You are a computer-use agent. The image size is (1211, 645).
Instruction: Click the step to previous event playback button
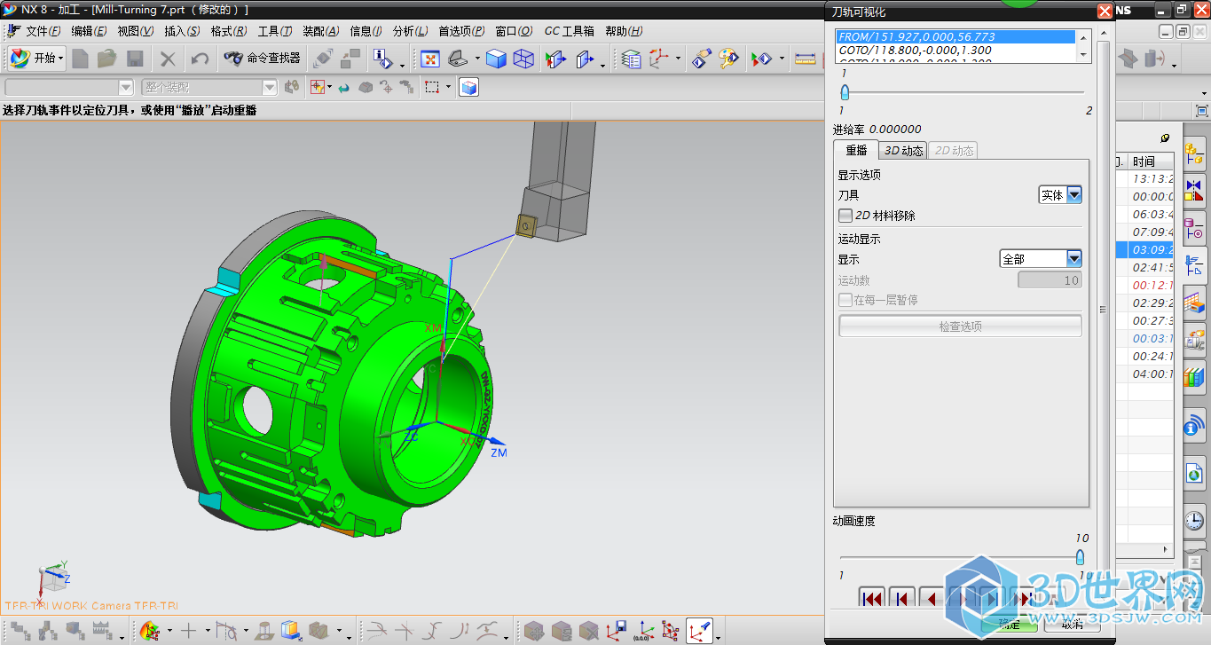901,599
